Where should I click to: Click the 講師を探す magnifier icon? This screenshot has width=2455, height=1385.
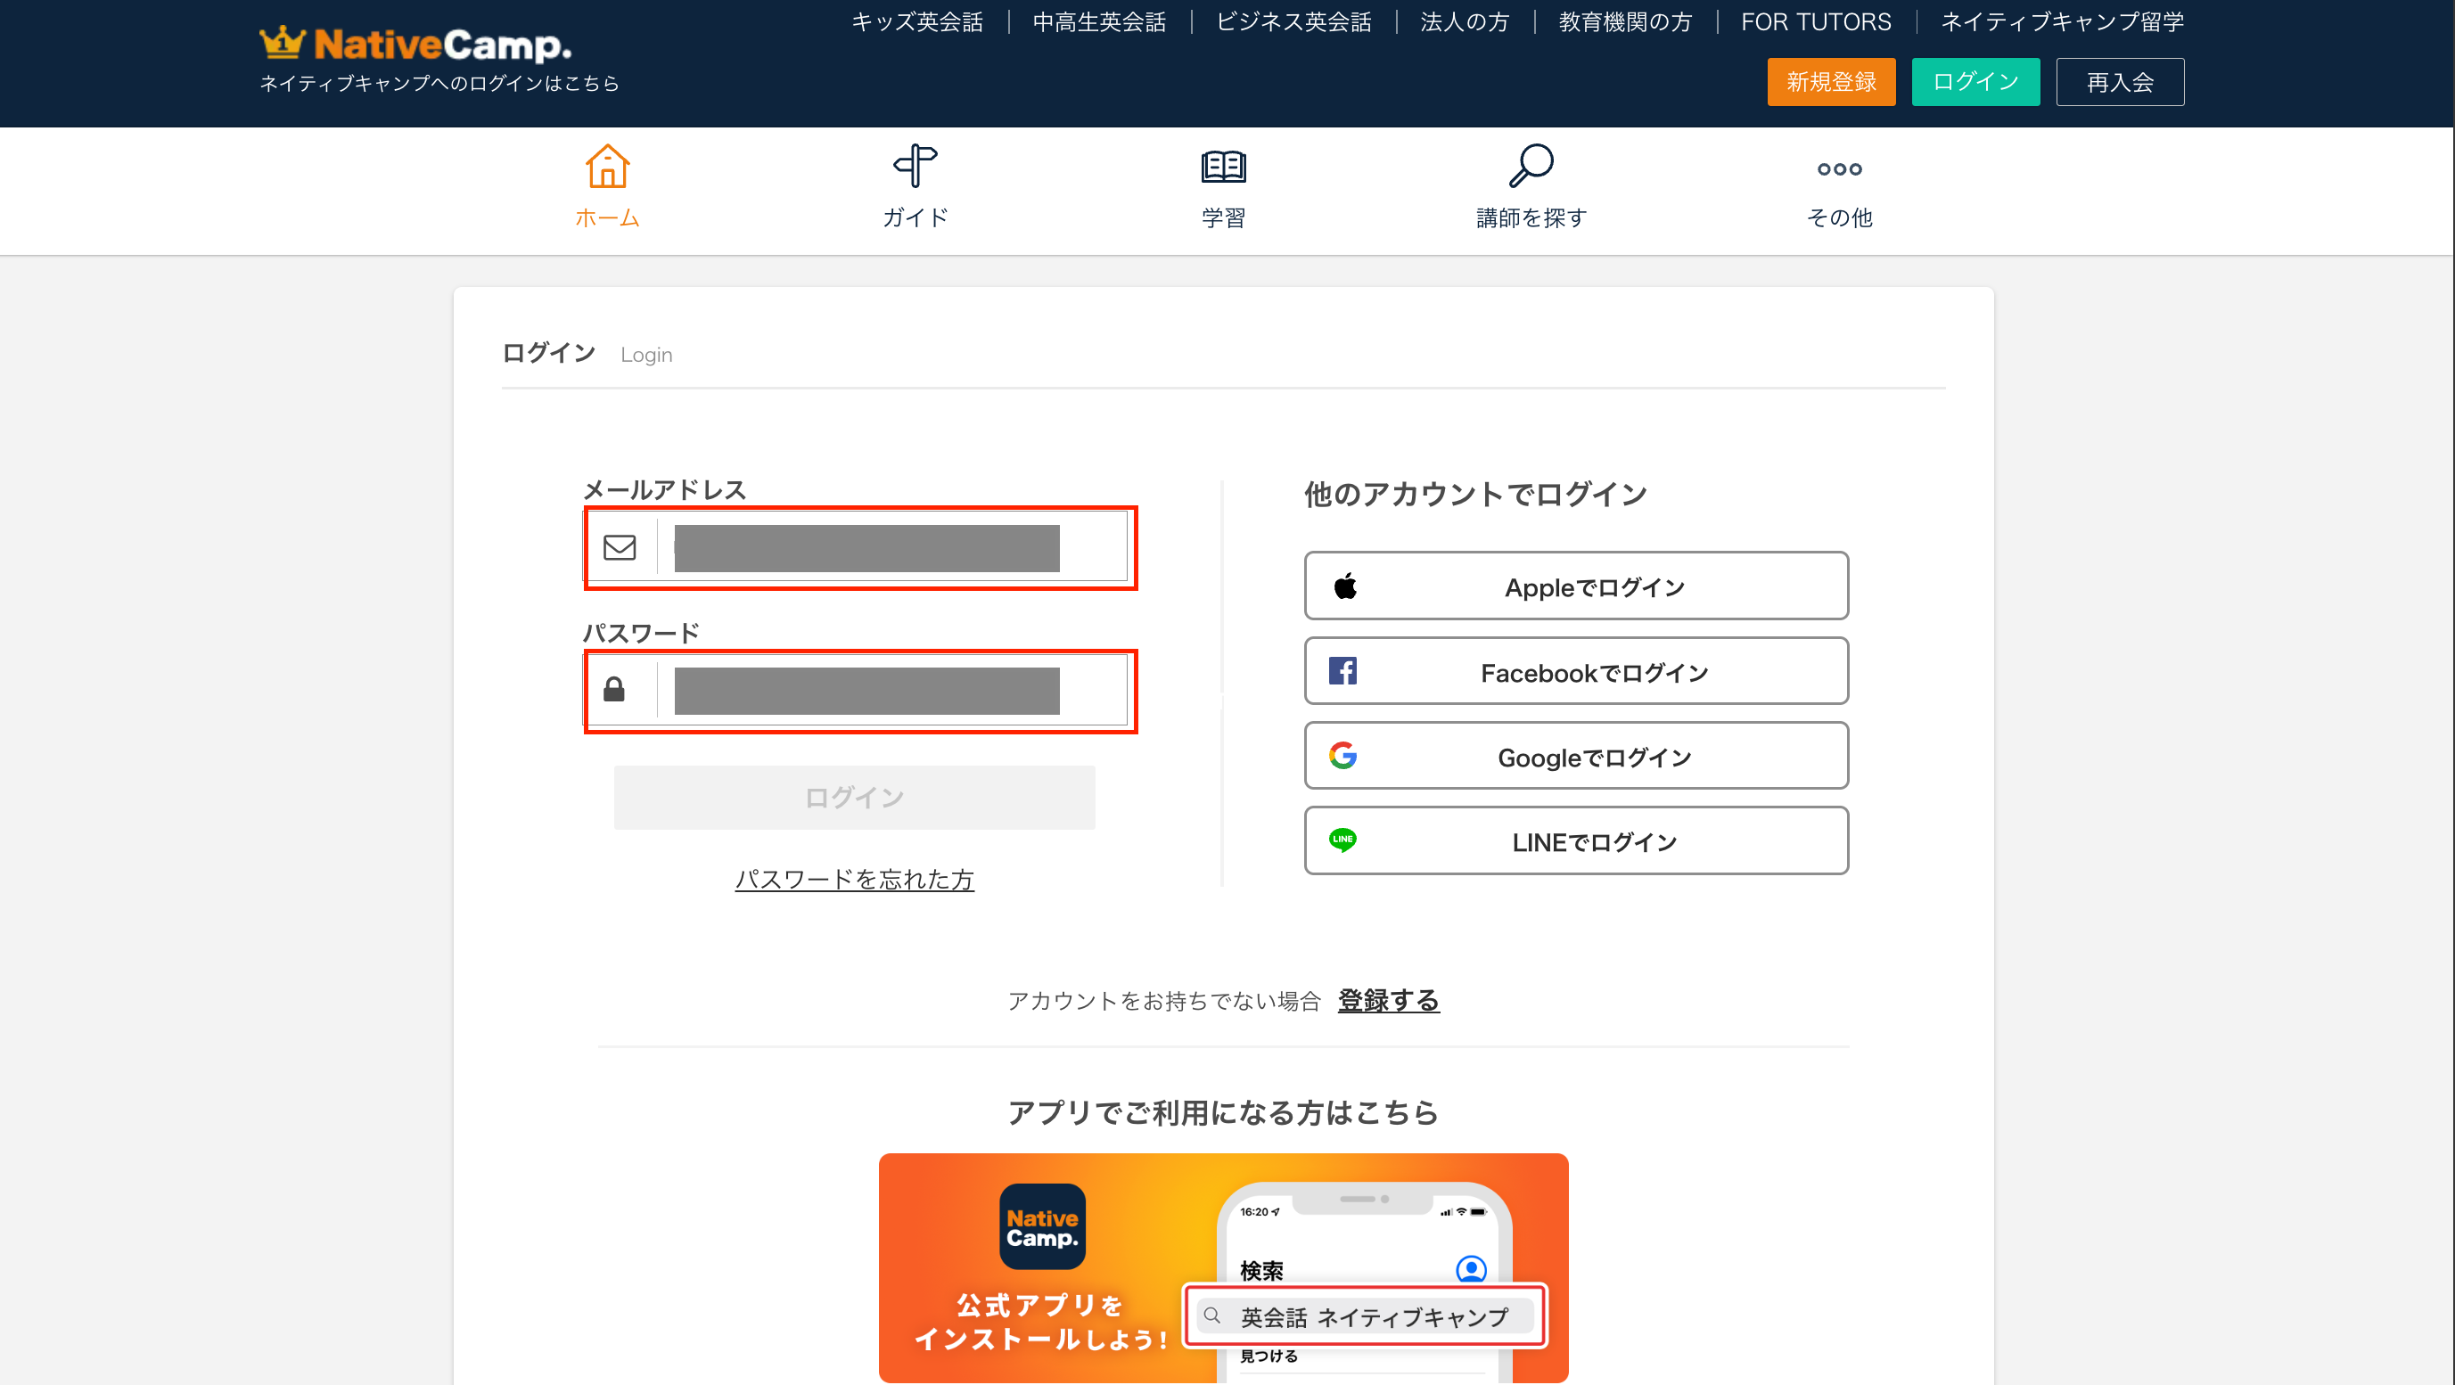[1531, 168]
